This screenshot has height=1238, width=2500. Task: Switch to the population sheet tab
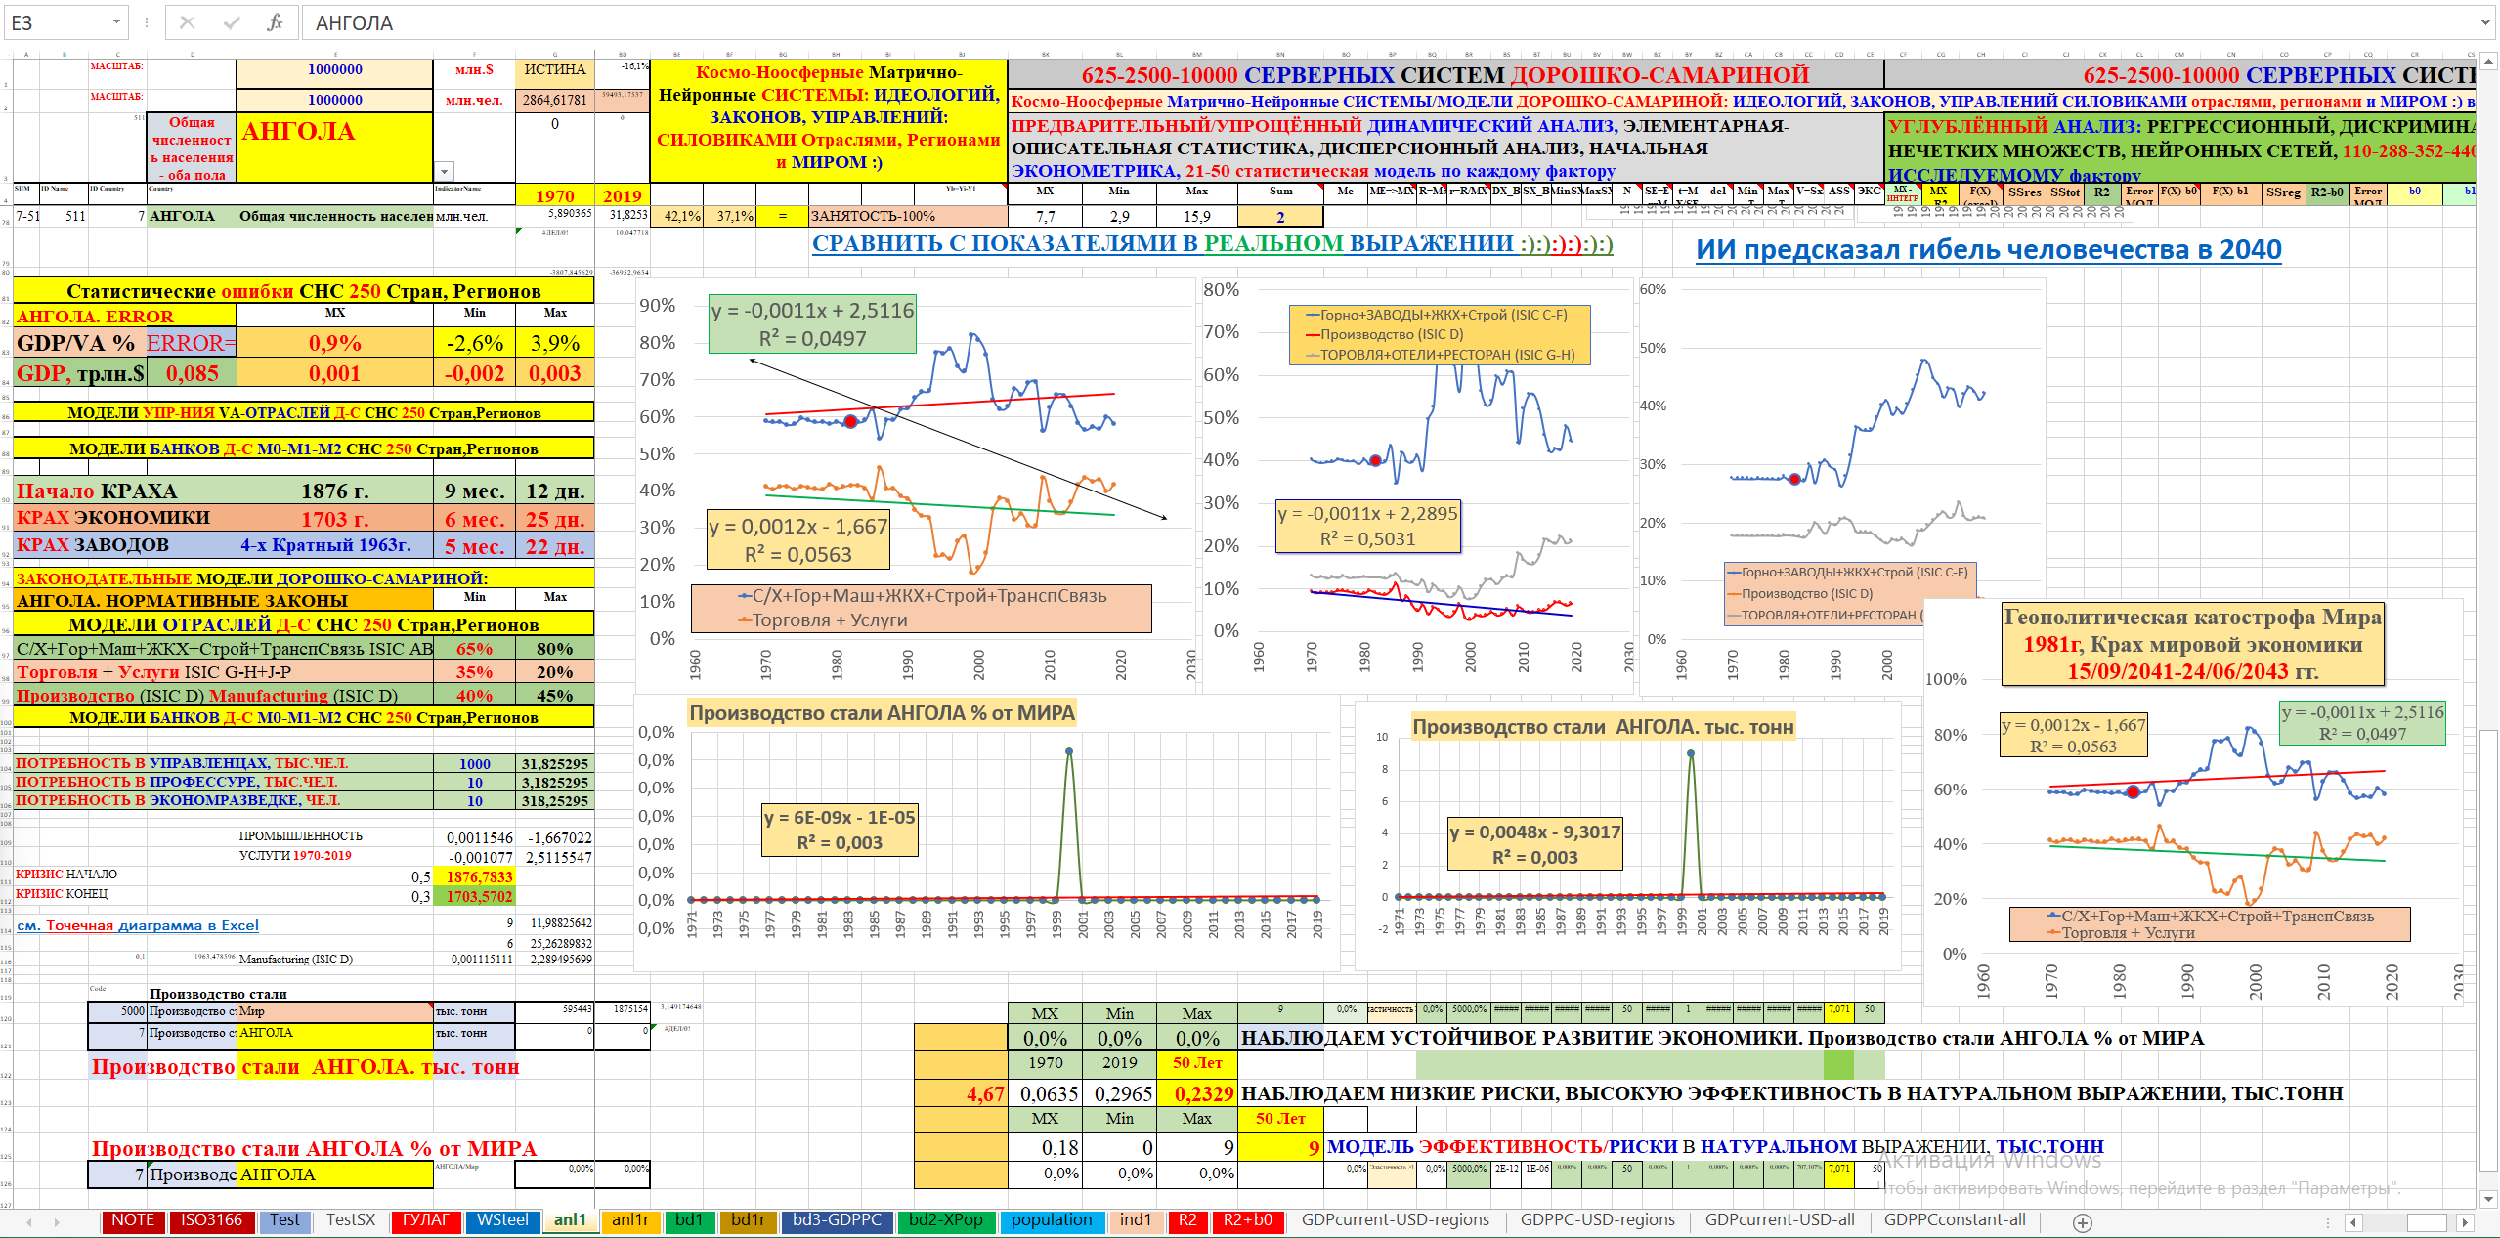pos(1051,1220)
